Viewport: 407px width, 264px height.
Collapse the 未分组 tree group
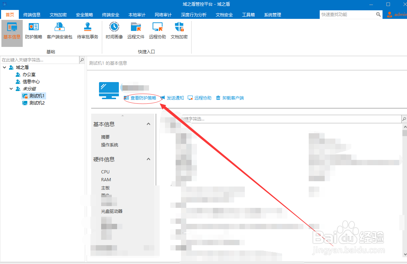[x=11, y=88]
